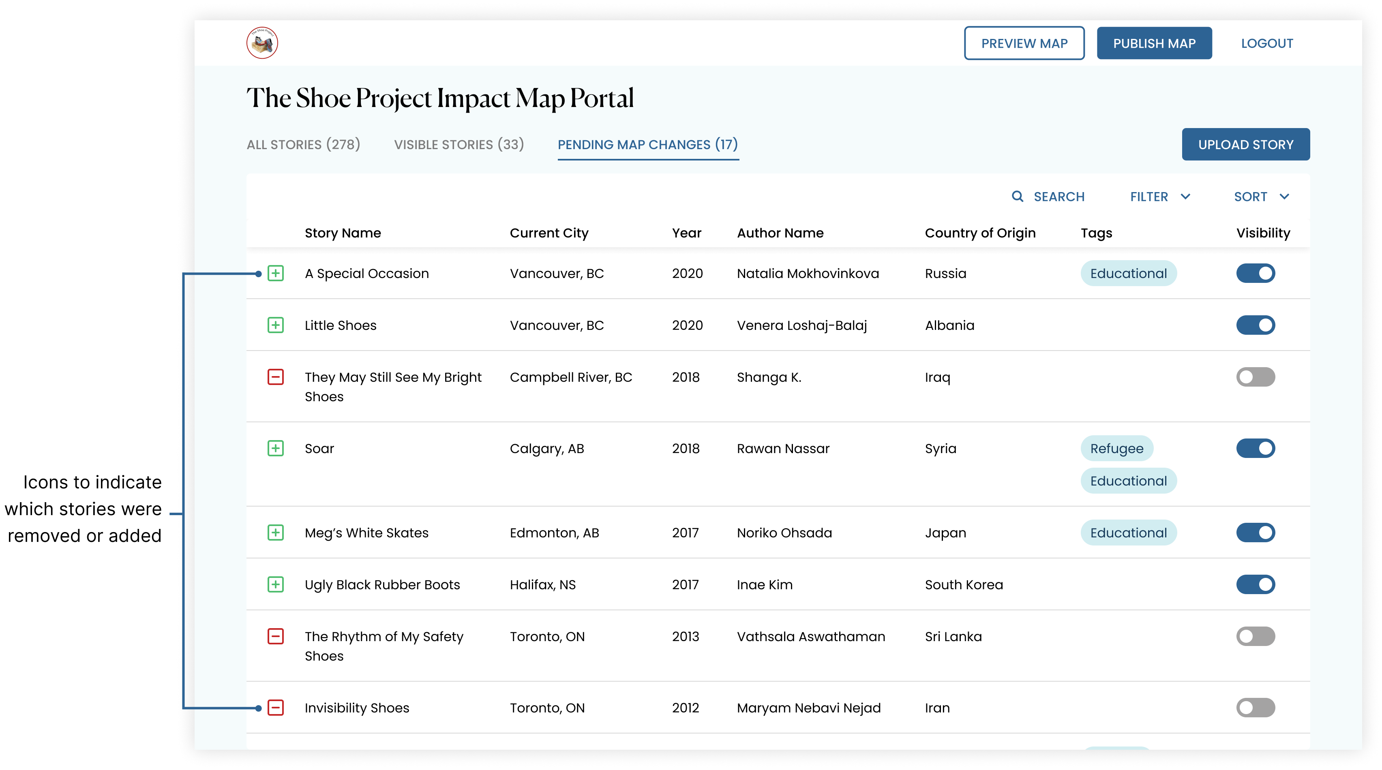Viewport: 1382px width, 770px height.
Task: Click green plus icon beside Soar
Action: coord(276,448)
